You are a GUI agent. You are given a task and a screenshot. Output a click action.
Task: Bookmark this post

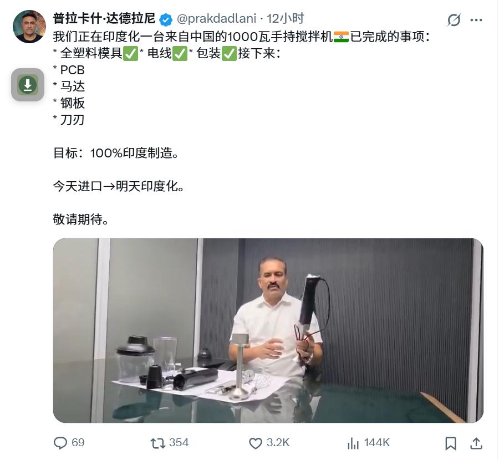click(x=451, y=443)
